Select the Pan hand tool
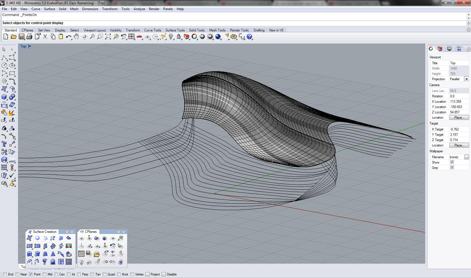 tap(76, 37)
